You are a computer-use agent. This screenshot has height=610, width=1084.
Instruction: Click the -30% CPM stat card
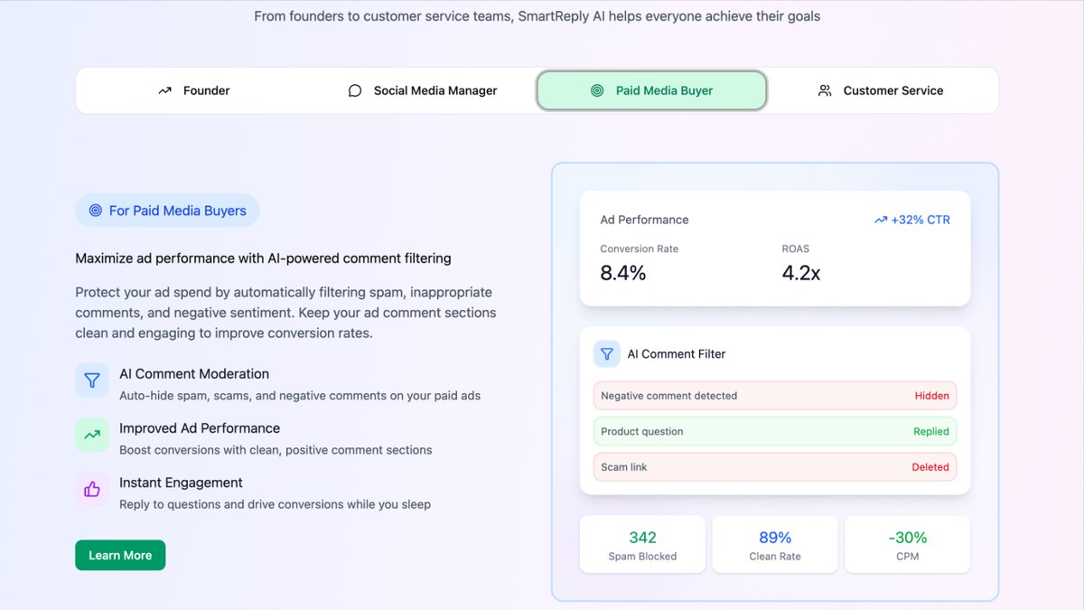tap(908, 545)
